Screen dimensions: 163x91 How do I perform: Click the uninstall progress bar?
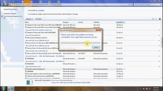tap(80, 43)
